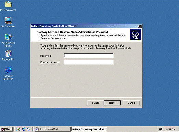Open the My Documents desktop icon
Screen dimensions: 179x132
point(8,6)
